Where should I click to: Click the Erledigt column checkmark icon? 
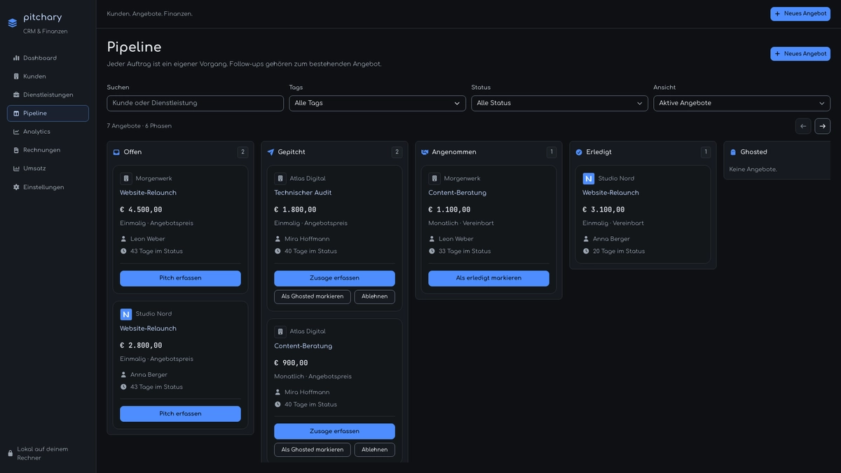pos(579,152)
